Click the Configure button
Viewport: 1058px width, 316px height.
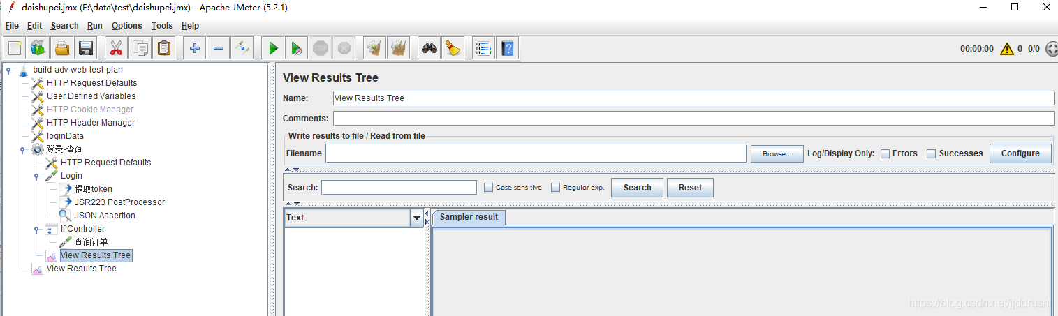click(1020, 153)
